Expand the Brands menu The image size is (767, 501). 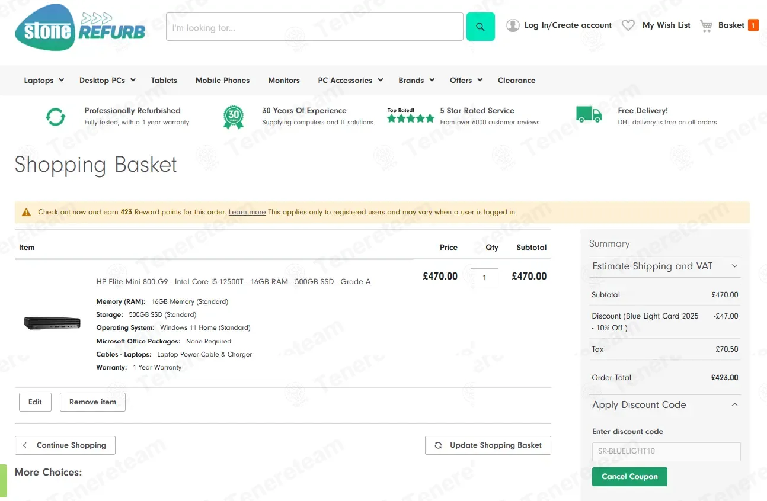click(417, 81)
